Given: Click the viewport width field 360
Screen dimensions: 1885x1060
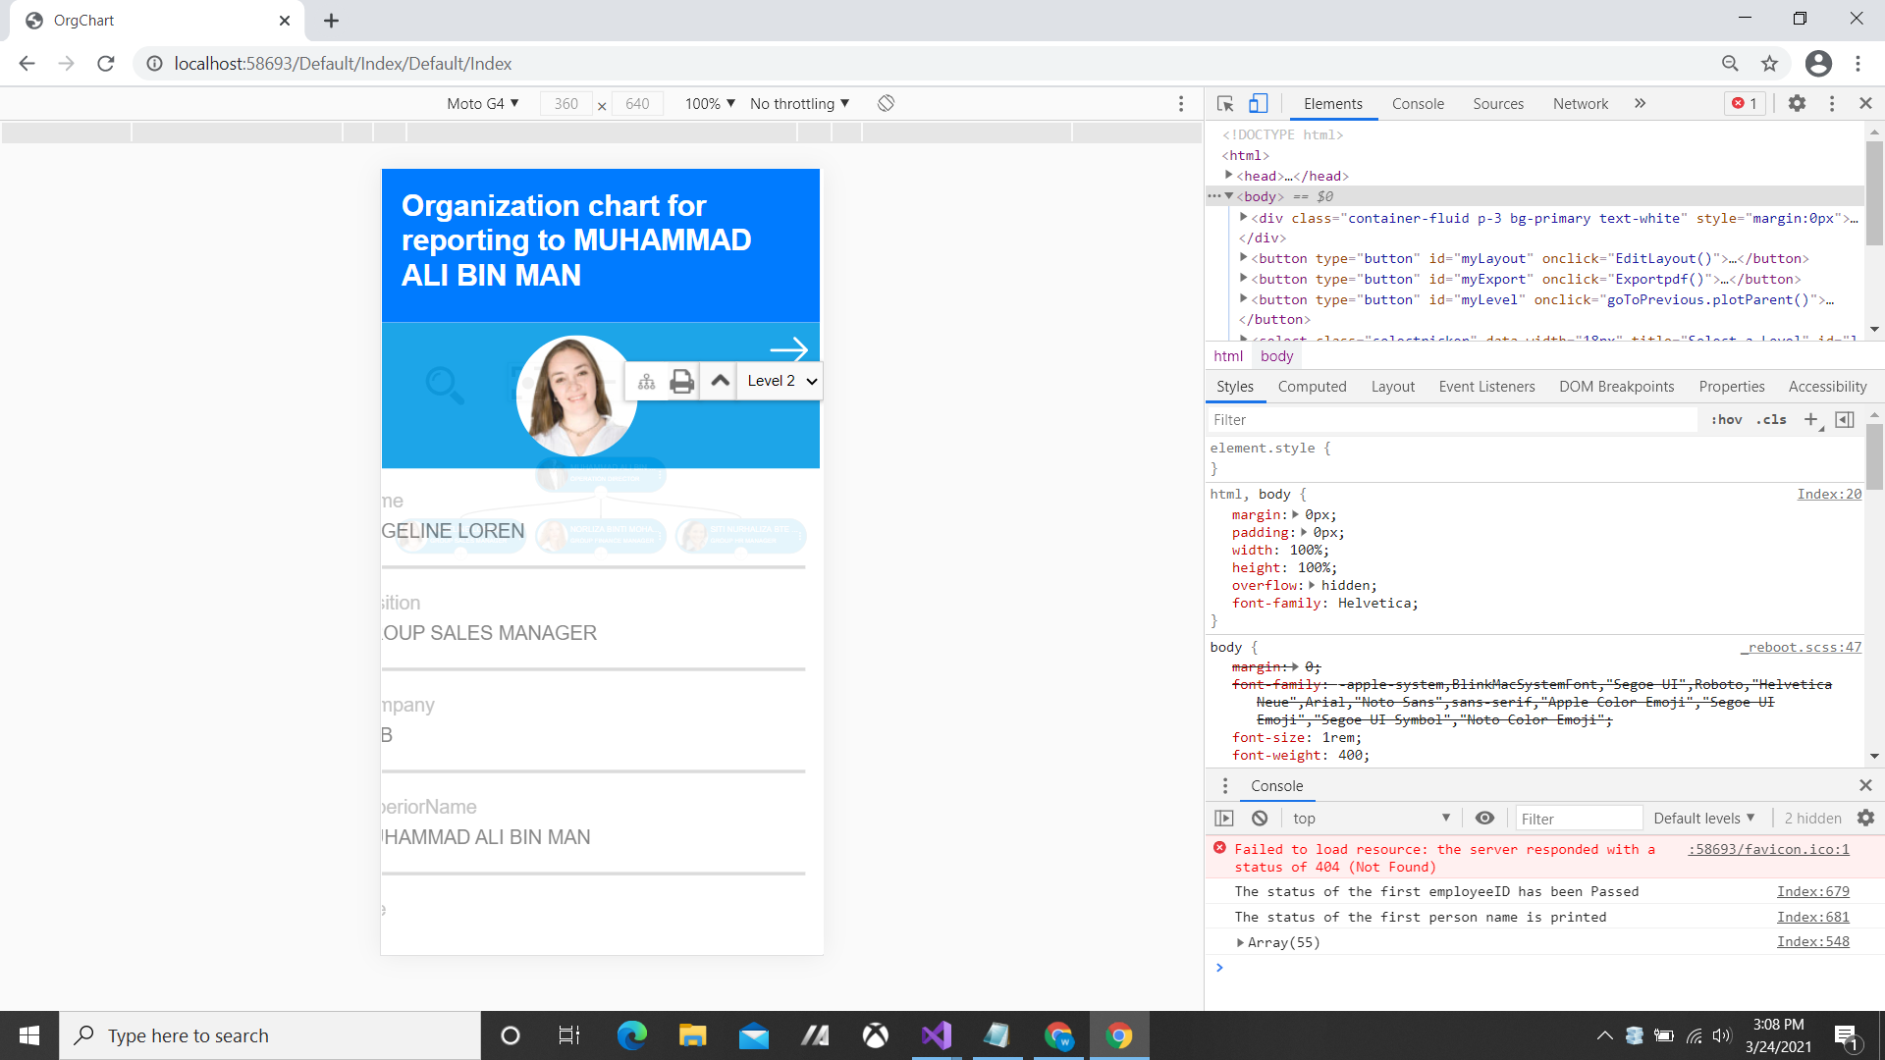Looking at the screenshot, I should [x=566, y=104].
